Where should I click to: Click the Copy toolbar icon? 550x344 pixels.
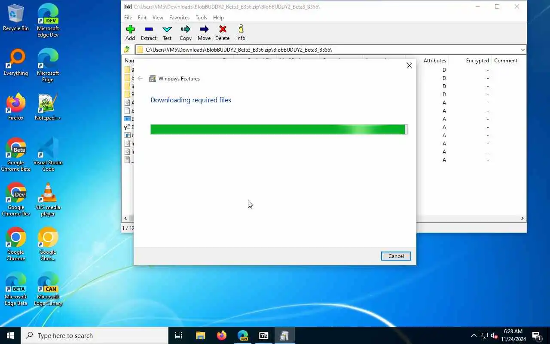coord(186,33)
